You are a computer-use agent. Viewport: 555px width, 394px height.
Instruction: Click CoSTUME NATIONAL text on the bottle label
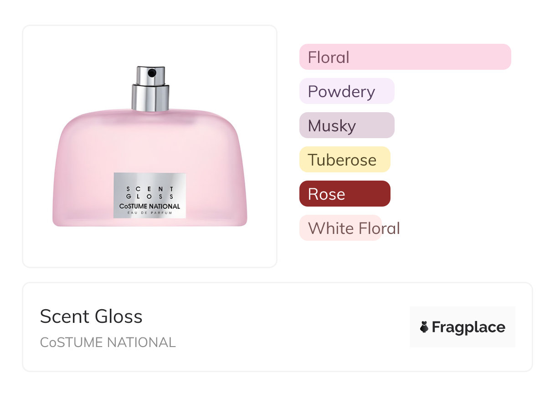(149, 206)
